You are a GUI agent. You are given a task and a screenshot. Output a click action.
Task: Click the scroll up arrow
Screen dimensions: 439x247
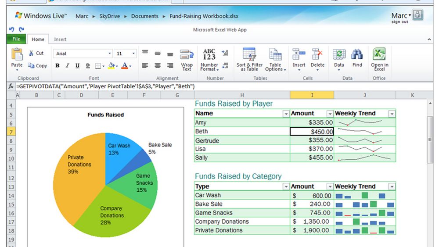(430, 104)
